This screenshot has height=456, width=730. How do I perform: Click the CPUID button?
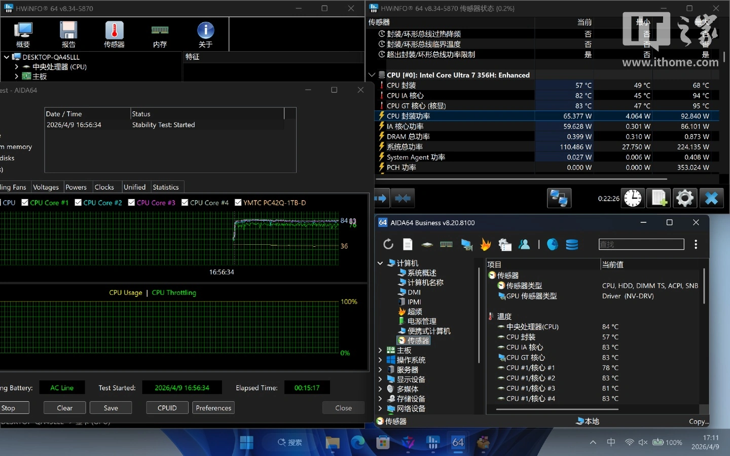pyautogui.click(x=167, y=408)
